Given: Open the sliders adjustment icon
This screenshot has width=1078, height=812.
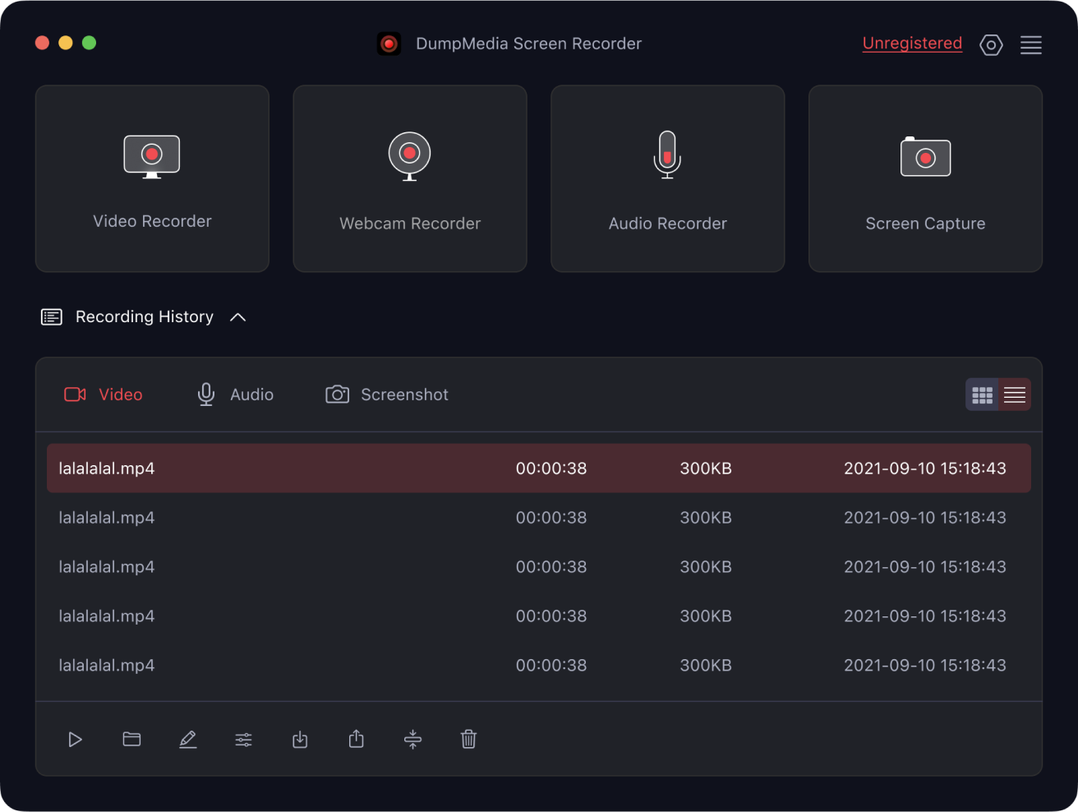Looking at the screenshot, I should pos(244,740).
